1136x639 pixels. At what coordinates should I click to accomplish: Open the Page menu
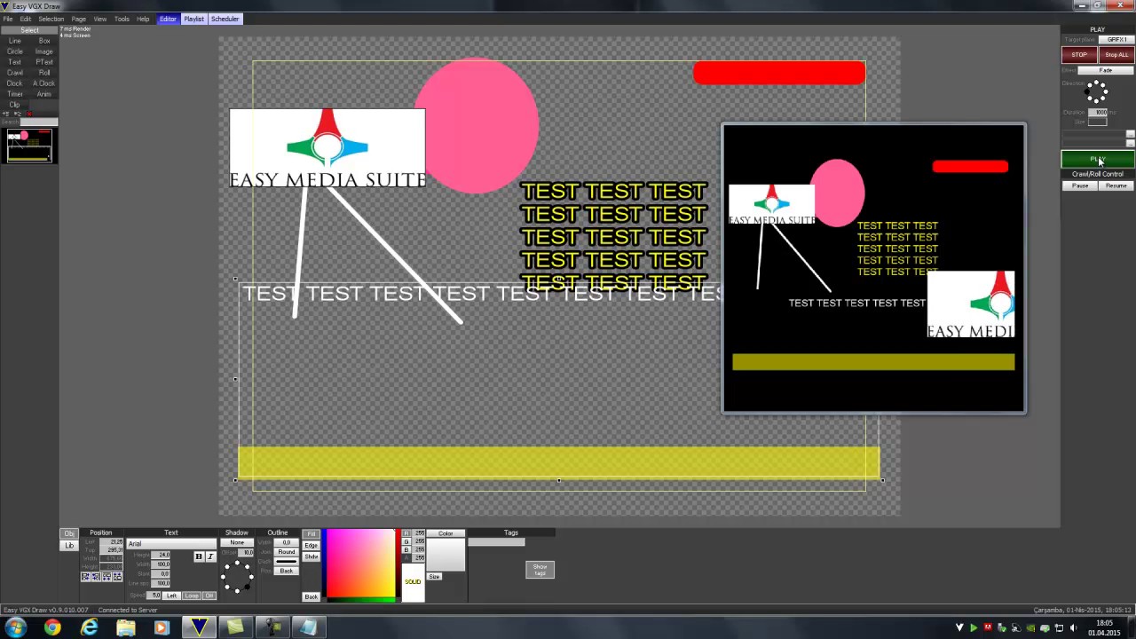[x=79, y=19]
